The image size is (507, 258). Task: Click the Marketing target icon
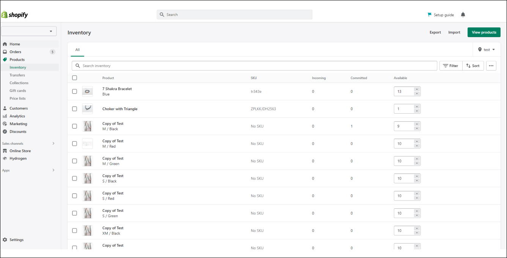tap(5, 124)
